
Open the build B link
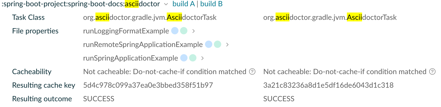point(211,4)
